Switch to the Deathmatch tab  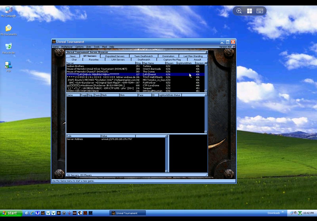[x=144, y=60]
